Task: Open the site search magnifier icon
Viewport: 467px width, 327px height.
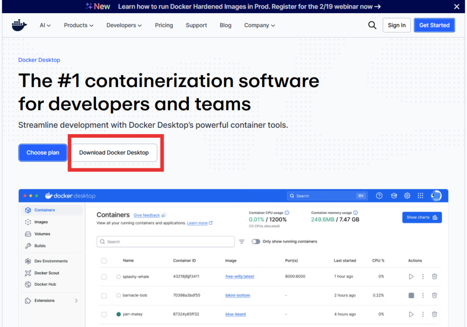Action: pos(372,25)
